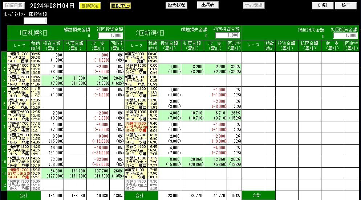Select Niigata race 7 G3 cell 15頭ダ1800
Image resolution: width=361 pixels, height=200 pixels.
click(136, 127)
